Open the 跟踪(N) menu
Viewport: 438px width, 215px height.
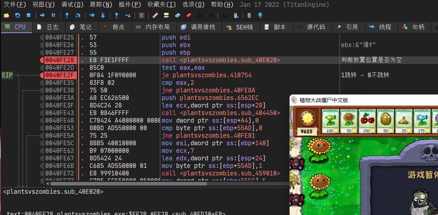click(101, 5)
